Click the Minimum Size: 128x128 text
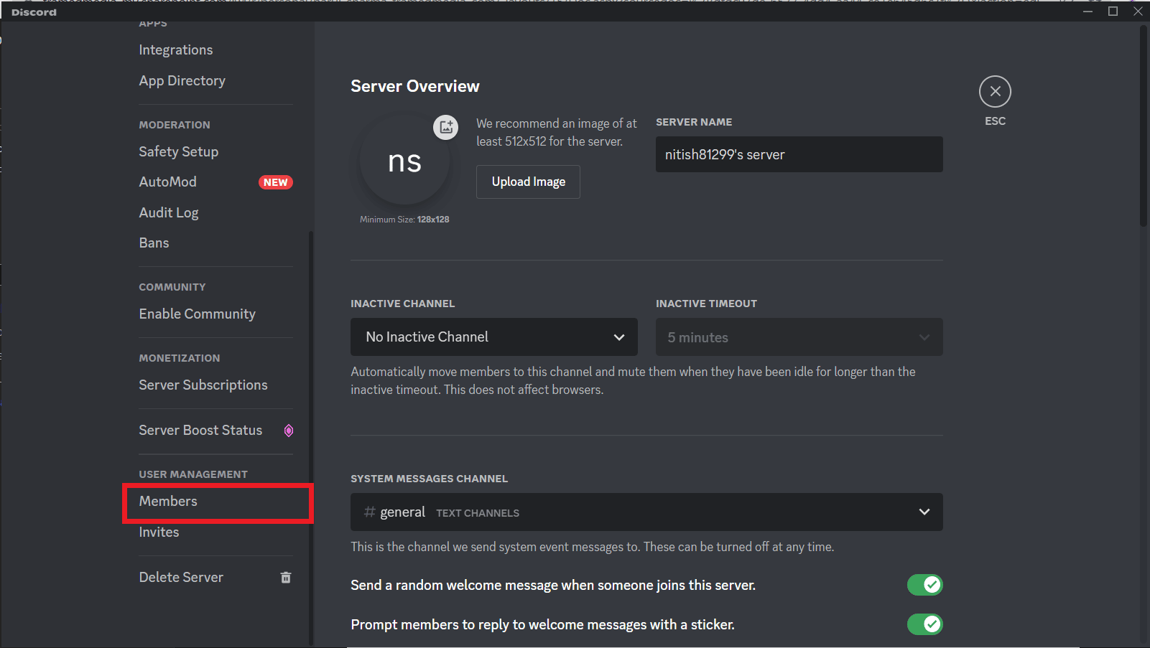This screenshot has width=1150, height=648. pyautogui.click(x=404, y=220)
